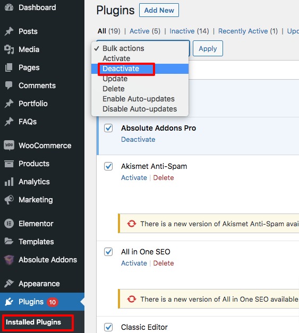Click the Elementor circle logo icon

click(x=9, y=224)
